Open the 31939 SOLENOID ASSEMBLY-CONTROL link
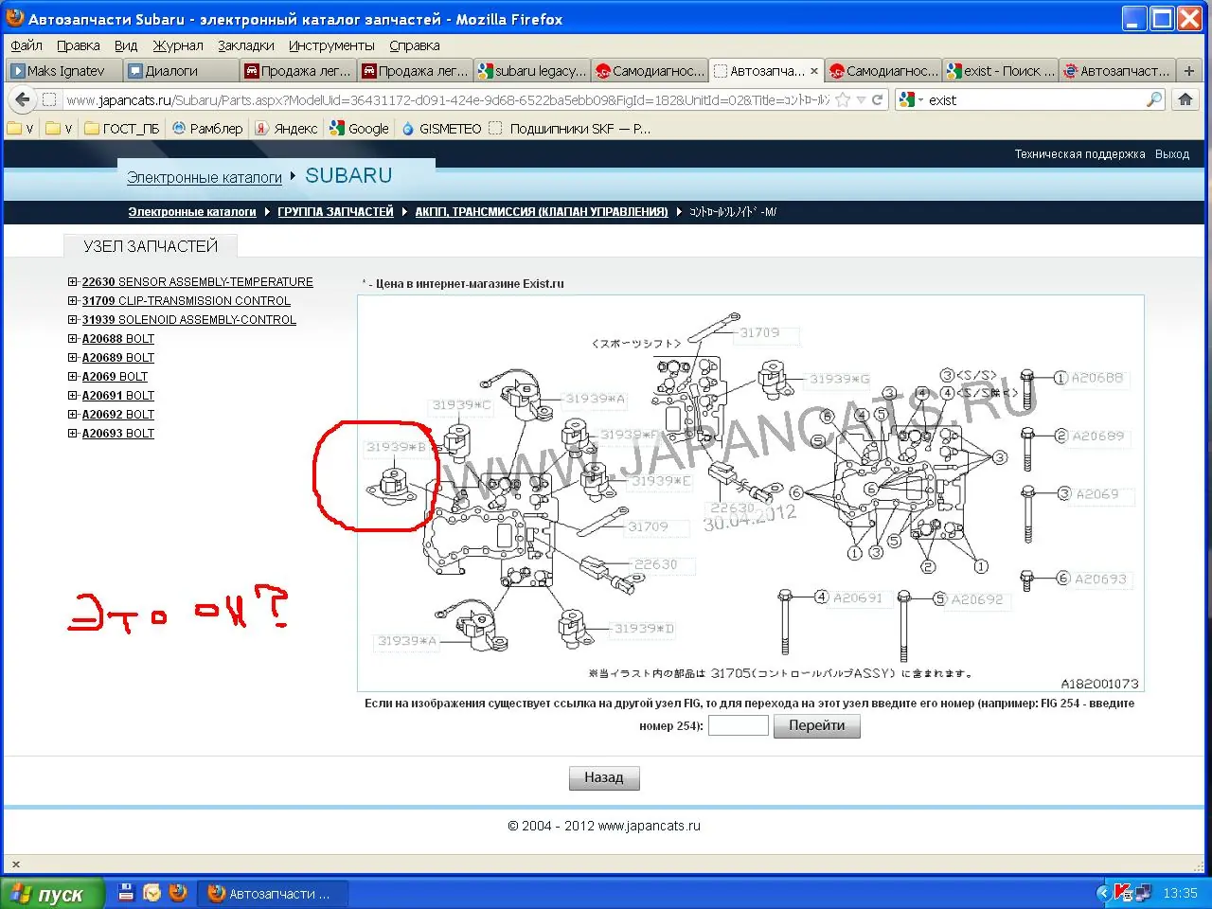The height and width of the screenshot is (909, 1212). pyautogui.click(x=188, y=320)
